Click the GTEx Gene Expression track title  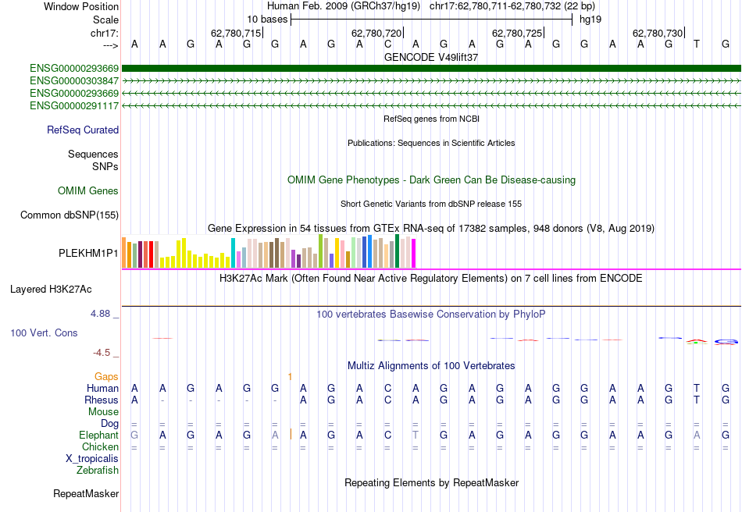(x=431, y=229)
